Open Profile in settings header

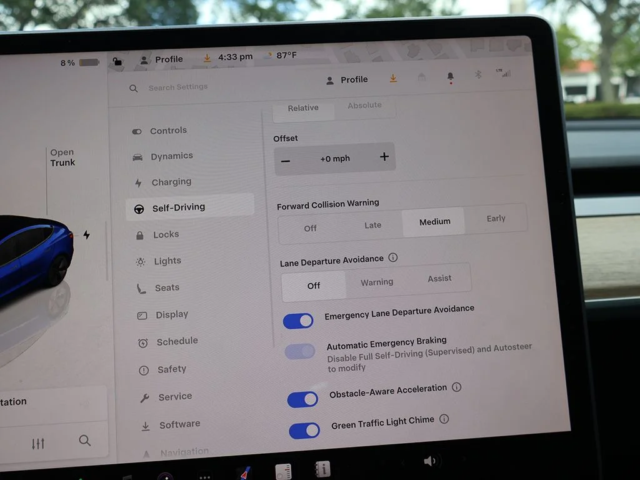tap(347, 80)
